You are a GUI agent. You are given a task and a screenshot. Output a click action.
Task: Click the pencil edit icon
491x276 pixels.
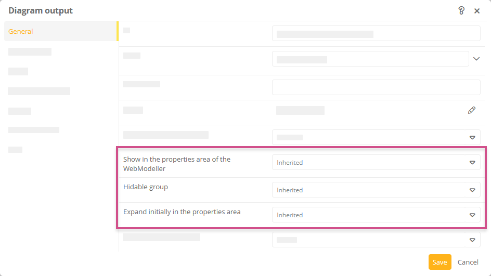(472, 110)
